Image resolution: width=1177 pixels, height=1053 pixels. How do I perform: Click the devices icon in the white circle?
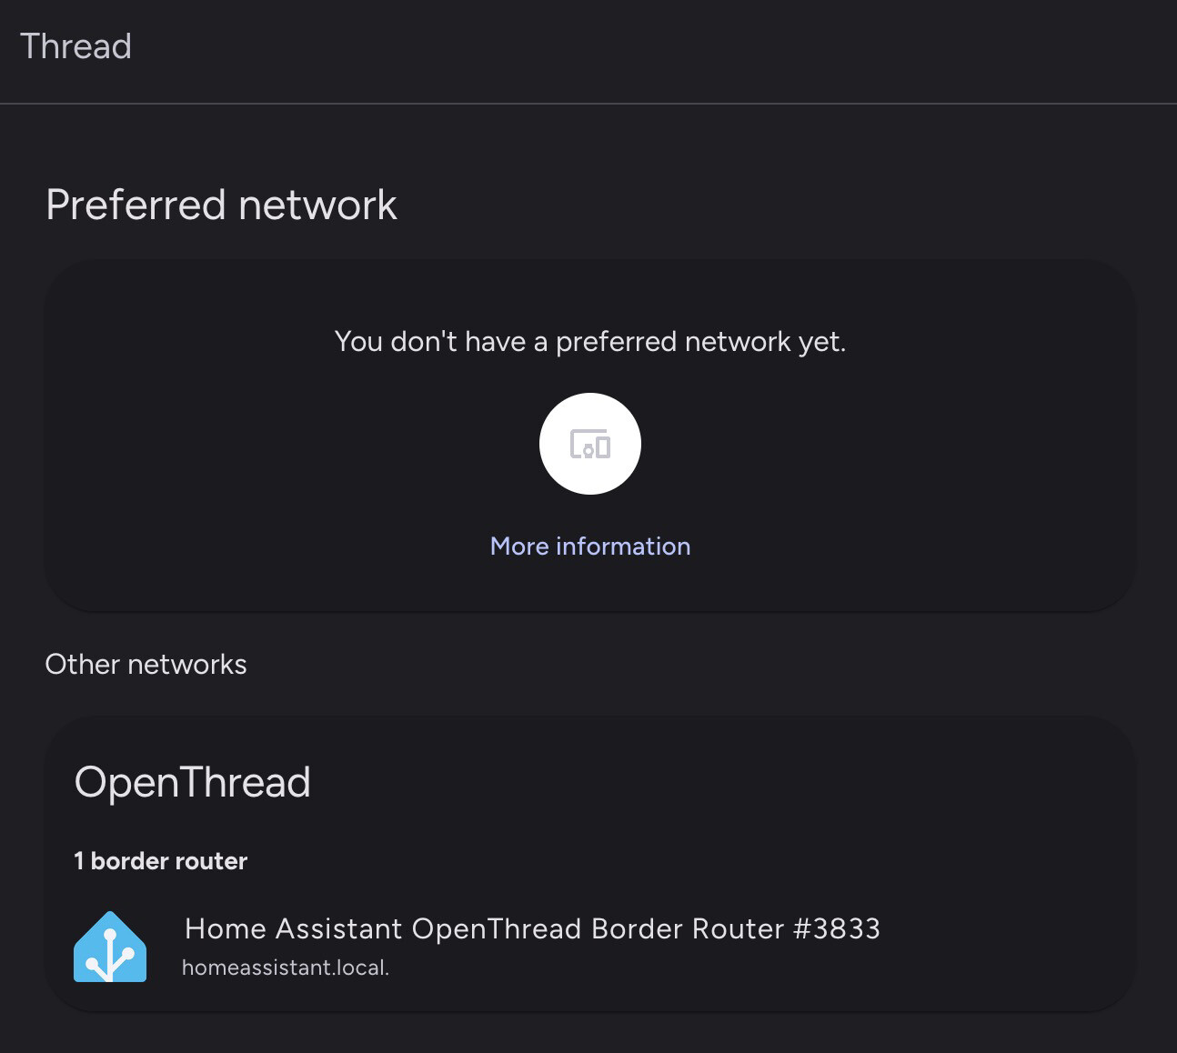(589, 444)
